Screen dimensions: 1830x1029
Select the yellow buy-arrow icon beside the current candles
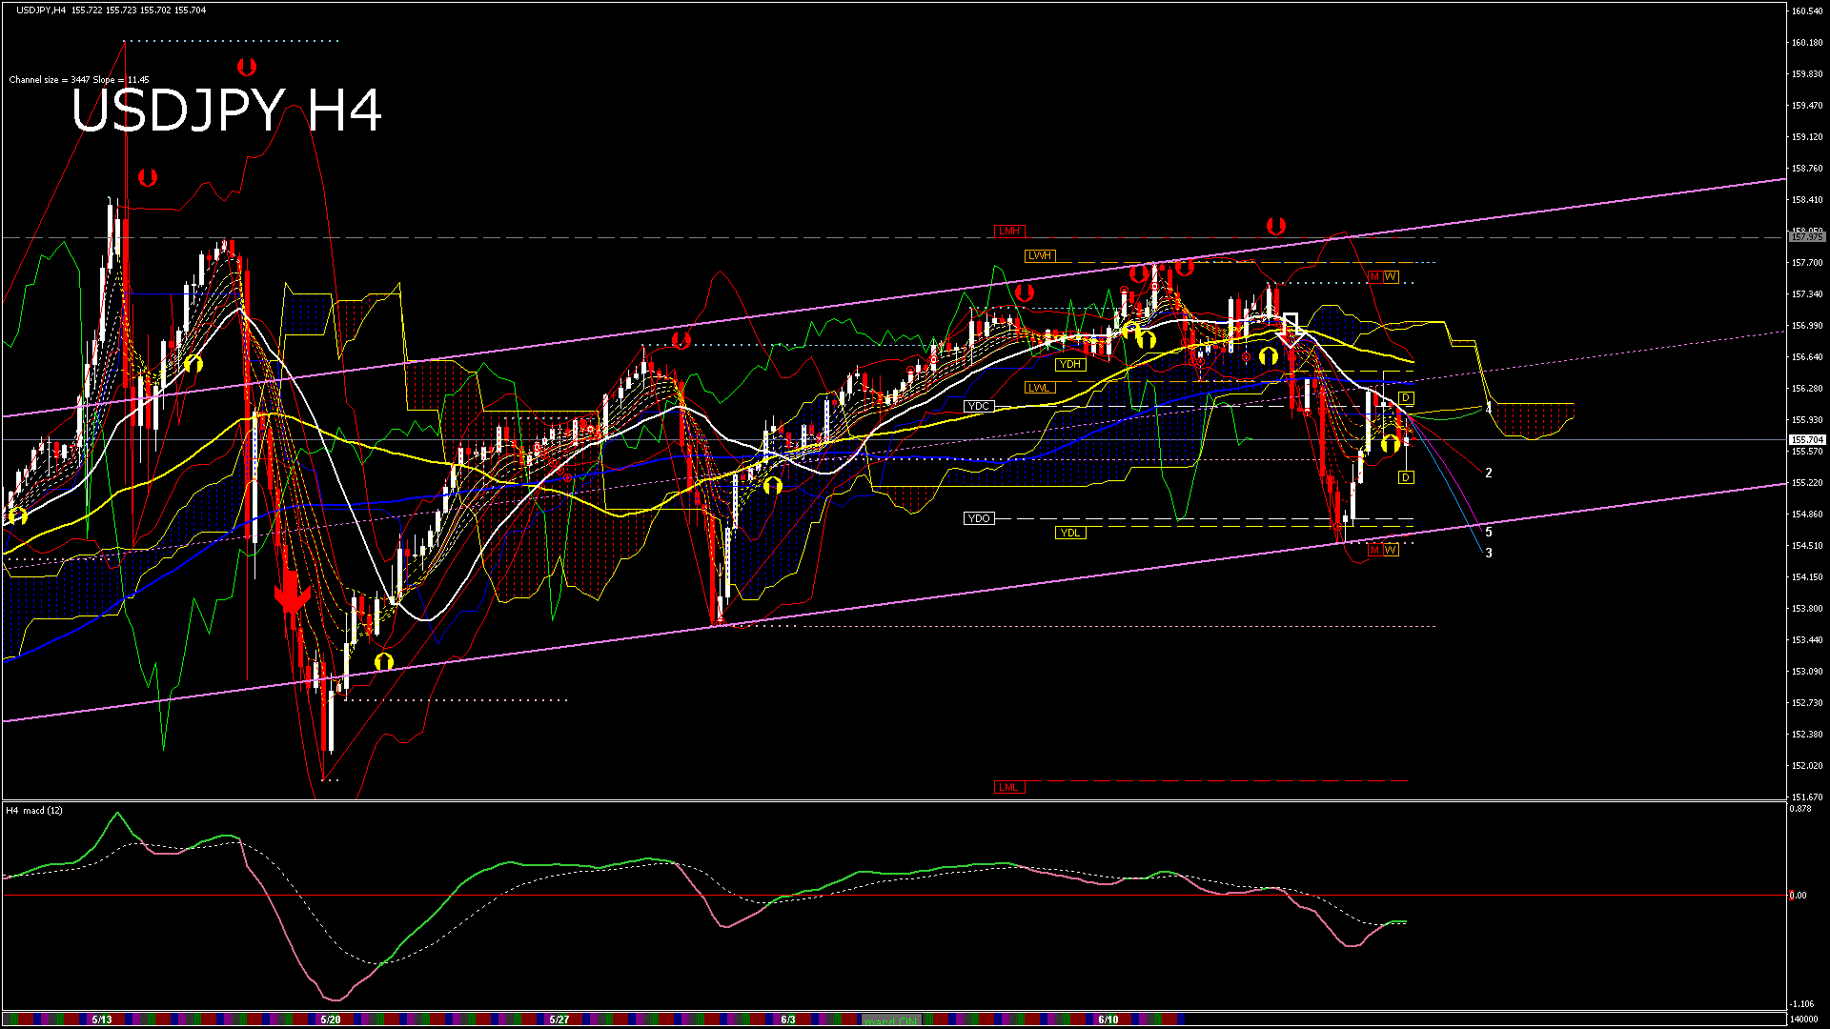tap(1392, 441)
